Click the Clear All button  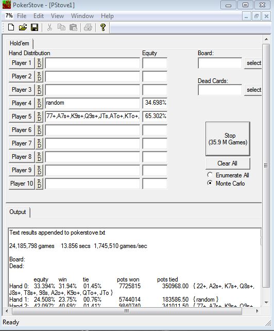click(228, 163)
